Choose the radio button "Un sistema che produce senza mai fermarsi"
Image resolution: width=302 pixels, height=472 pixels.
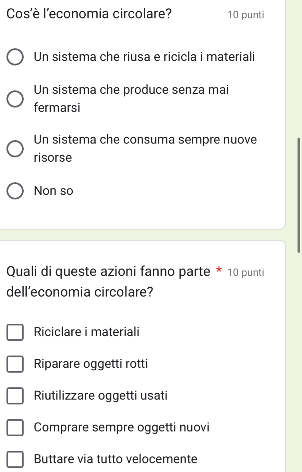point(15,99)
